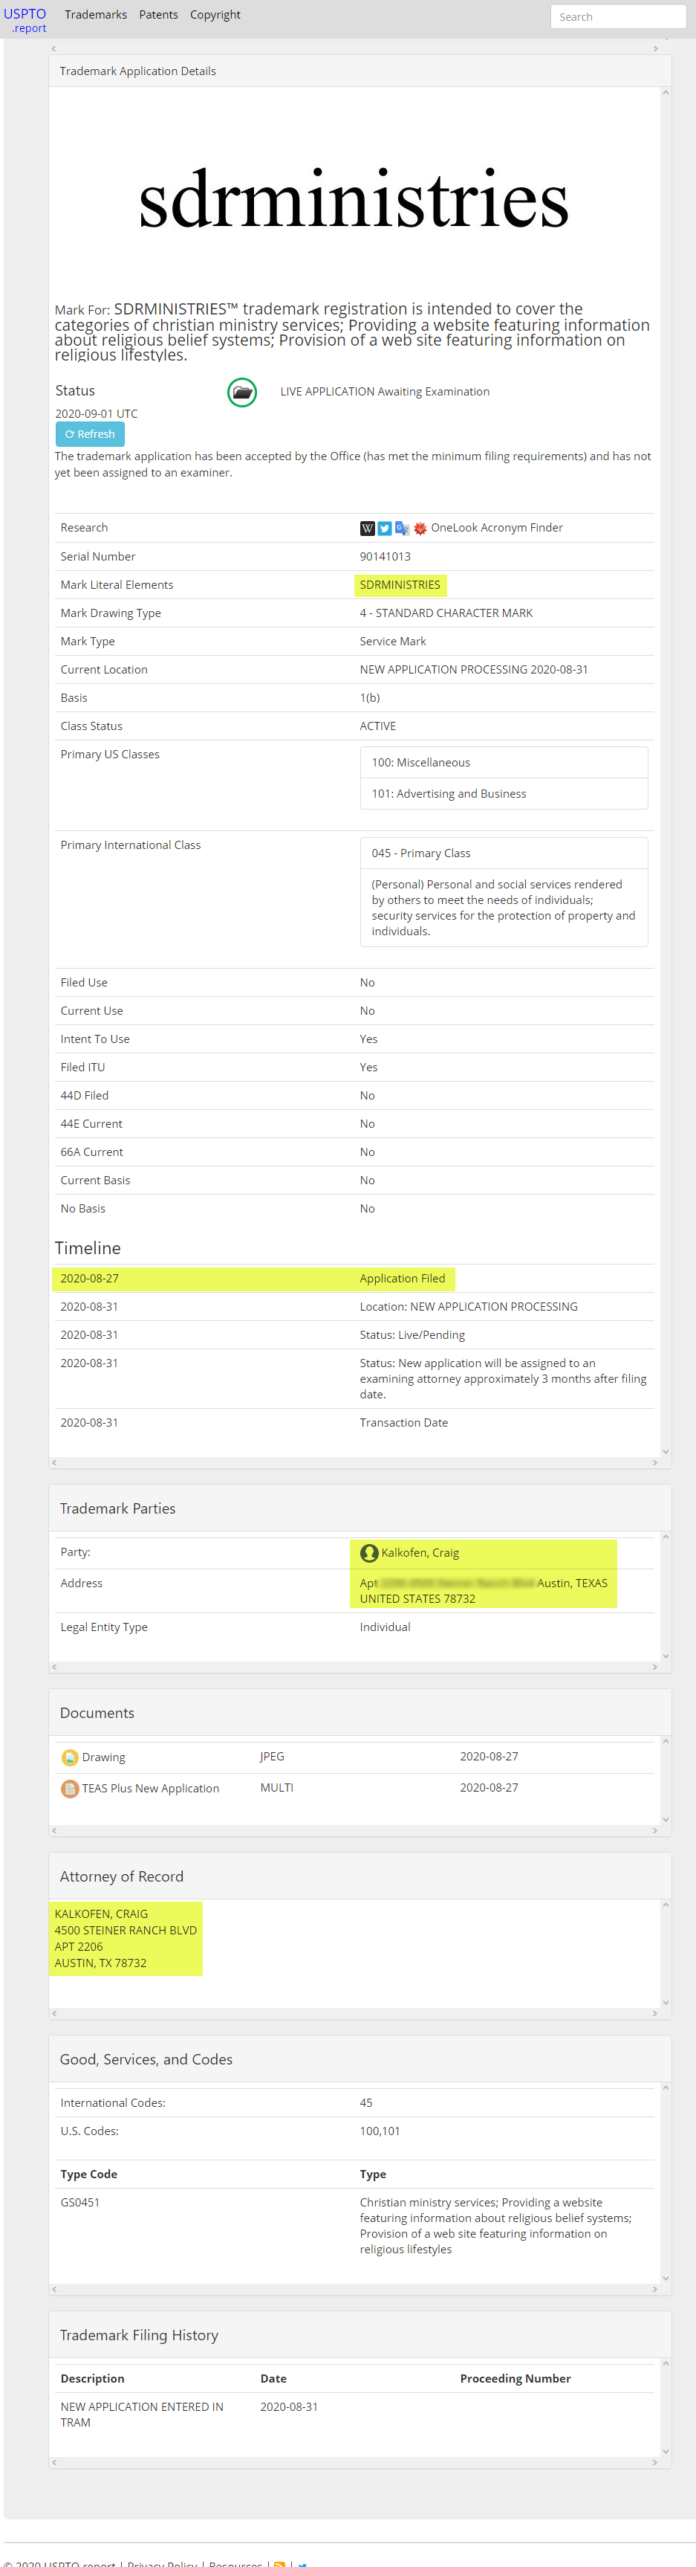696x2567 pixels.
Task: Select 'NEW APPLICATION PROCESSING 2020-08-31' location value
Action: click(x=474, y=670)
